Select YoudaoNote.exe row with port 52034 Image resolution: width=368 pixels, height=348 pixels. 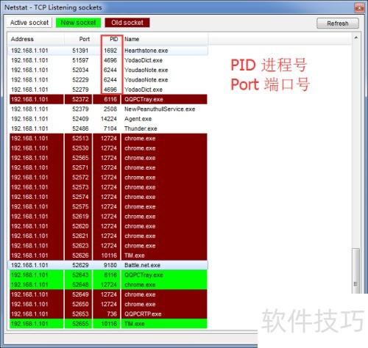tap(108, 70)
